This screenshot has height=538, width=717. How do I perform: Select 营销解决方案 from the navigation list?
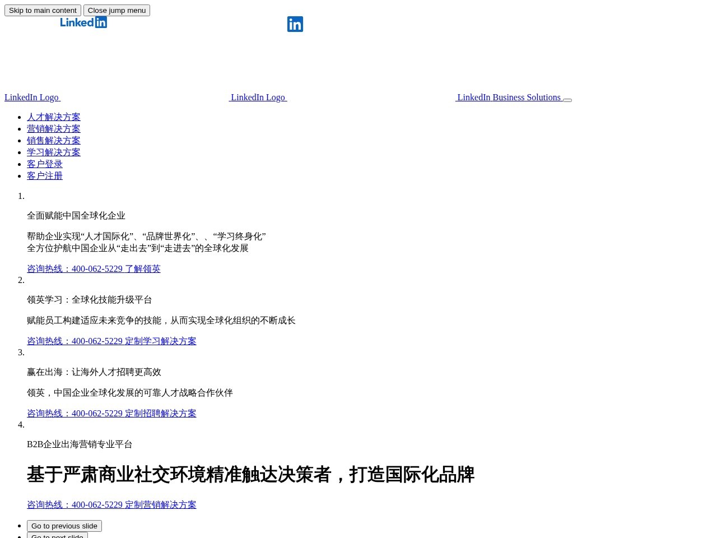click(x=54, y=129)
